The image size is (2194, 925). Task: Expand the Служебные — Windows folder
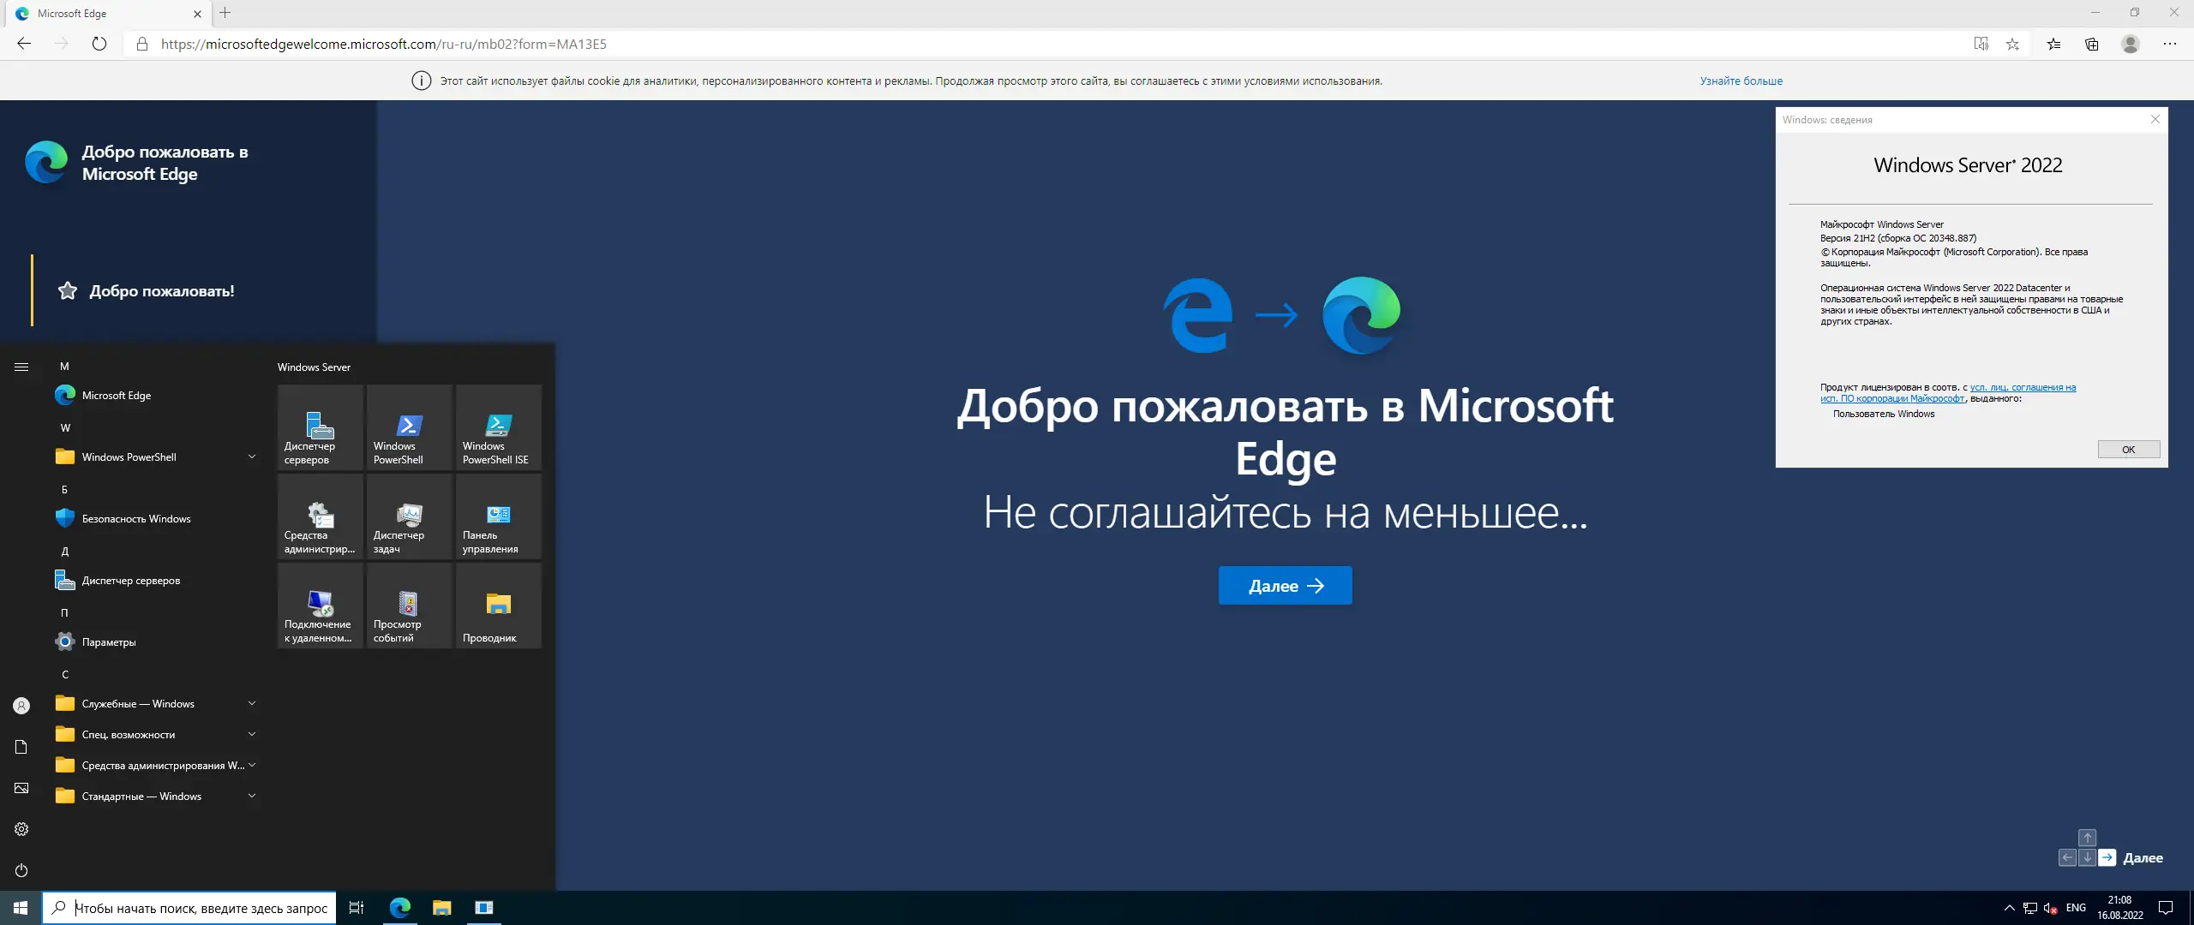(154, 704)
